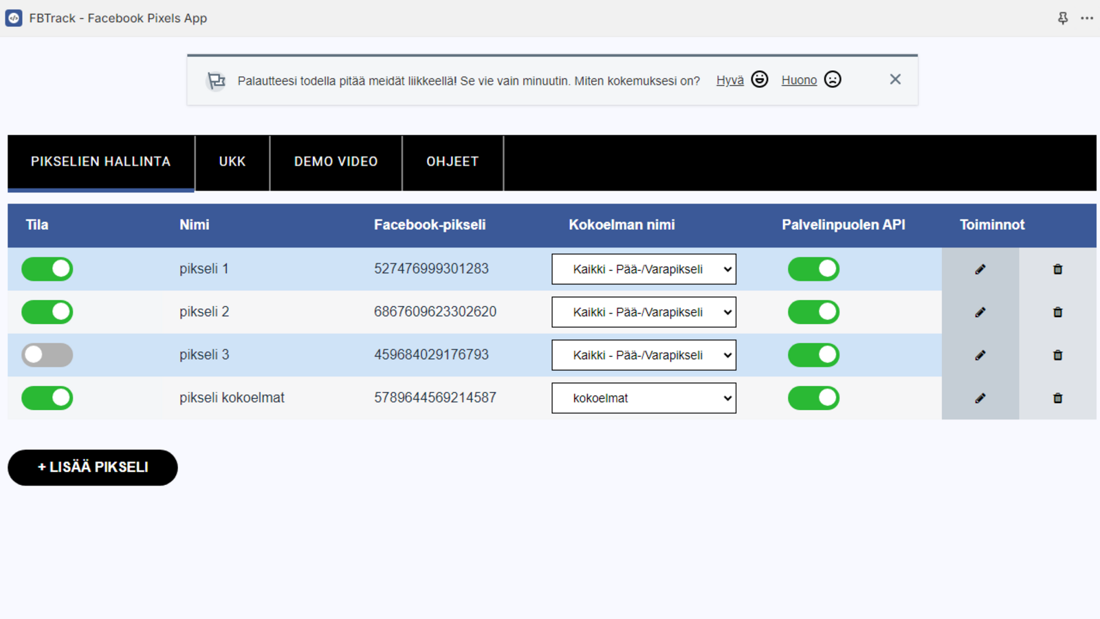Click the feedback message text in banner
Viewport: 1100px width, 619px height.
coord(469,81)
